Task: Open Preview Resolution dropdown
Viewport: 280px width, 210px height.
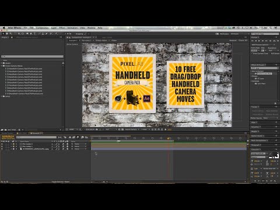Action: point(274,51)
